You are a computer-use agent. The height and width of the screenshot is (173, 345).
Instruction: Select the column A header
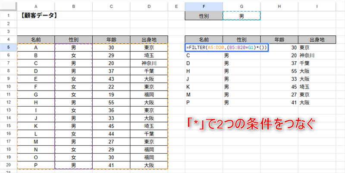point(36,6)
